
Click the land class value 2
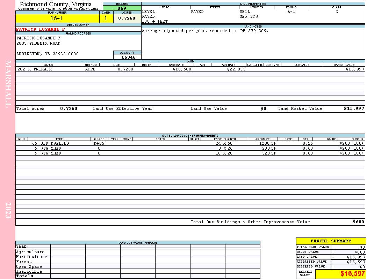tap(337, 12)
